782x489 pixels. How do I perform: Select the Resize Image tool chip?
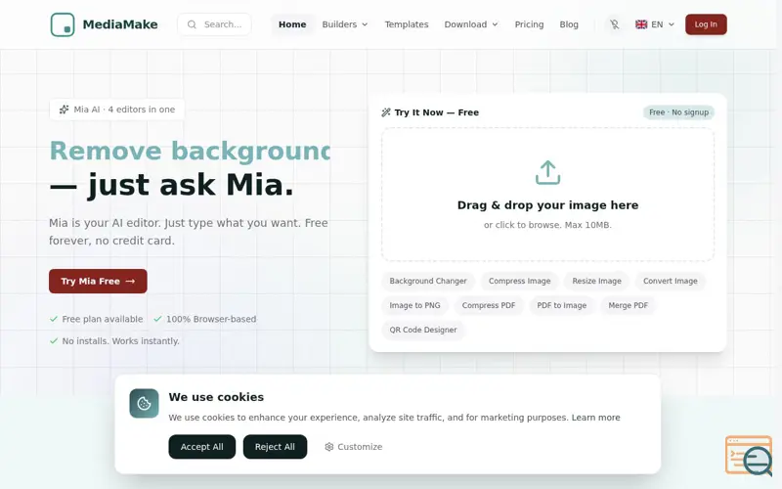(596, 281)
